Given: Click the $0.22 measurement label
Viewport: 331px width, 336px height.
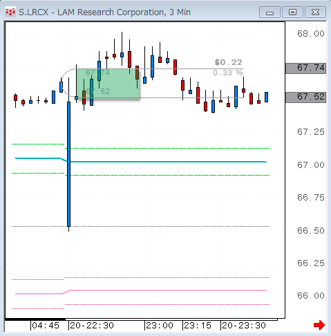Looking at the screenshot, I should click(228, 62).
